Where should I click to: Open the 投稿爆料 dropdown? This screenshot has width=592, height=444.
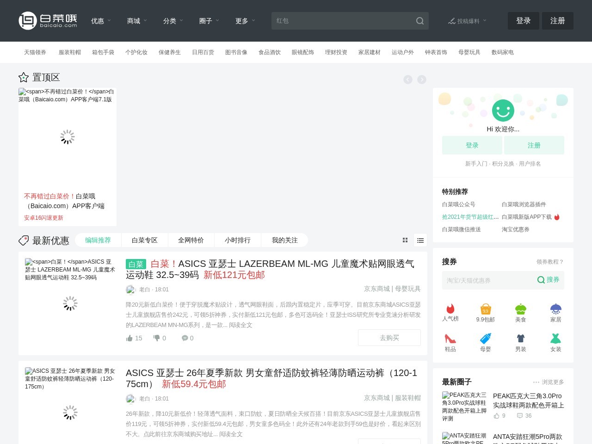click(467, 21)
